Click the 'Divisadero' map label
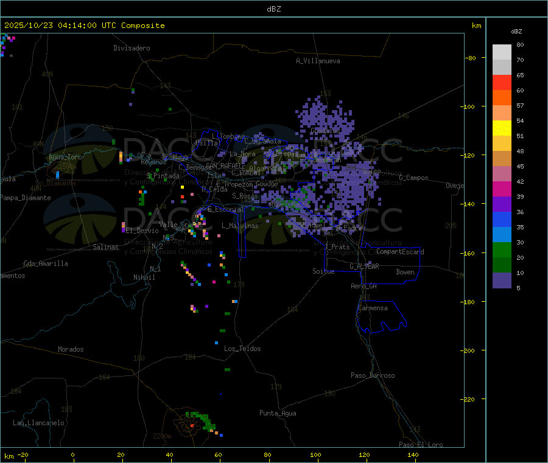The height and width of the screenshot is (463, 548). coord(132,48)
